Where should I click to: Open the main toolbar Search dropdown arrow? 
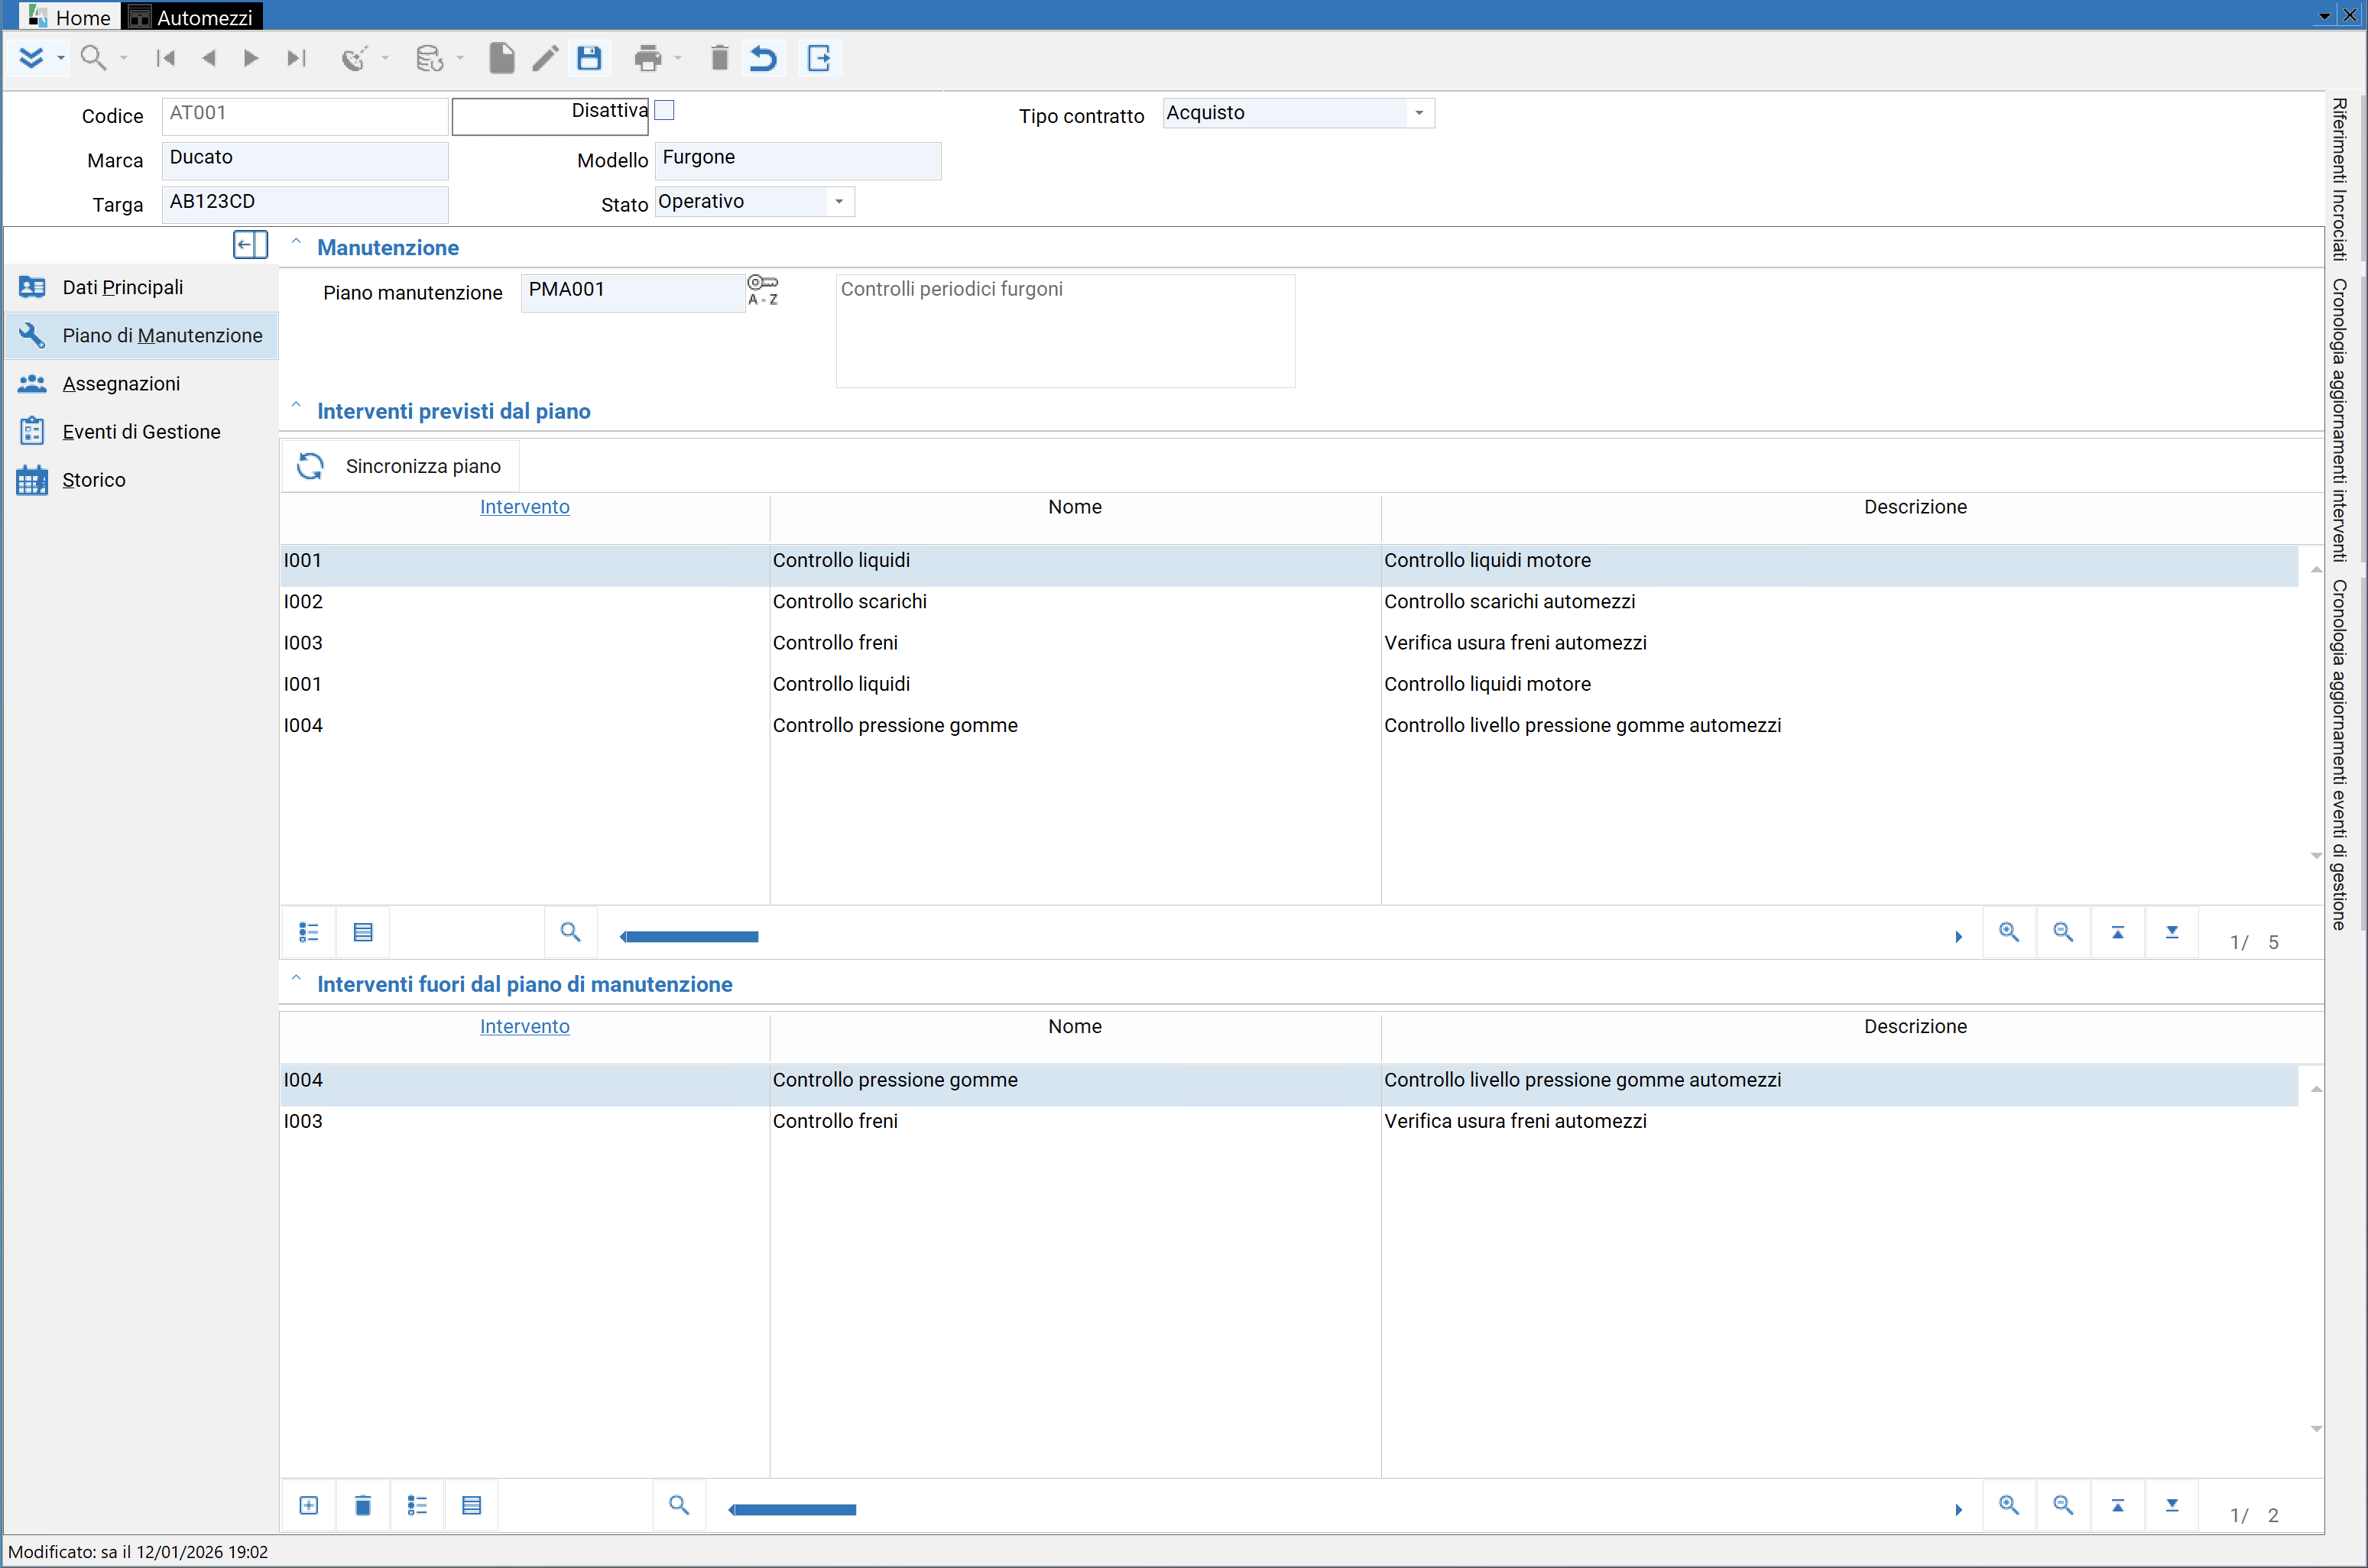(124, 58)
